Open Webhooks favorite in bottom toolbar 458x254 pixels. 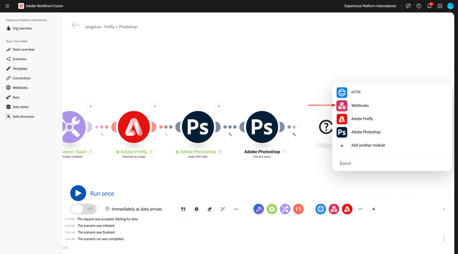coord(334,209)
